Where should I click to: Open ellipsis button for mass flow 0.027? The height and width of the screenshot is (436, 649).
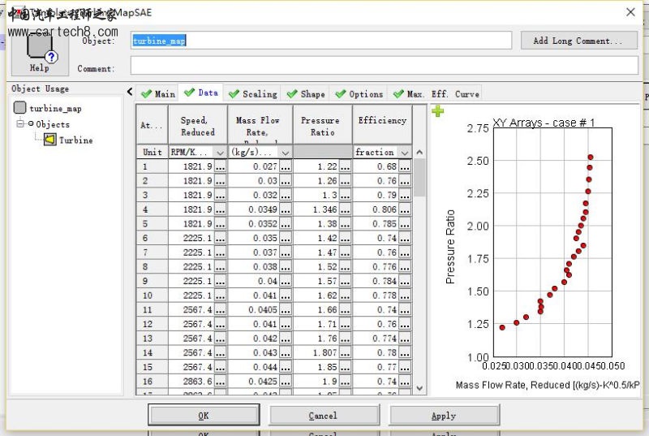(286, 166)
